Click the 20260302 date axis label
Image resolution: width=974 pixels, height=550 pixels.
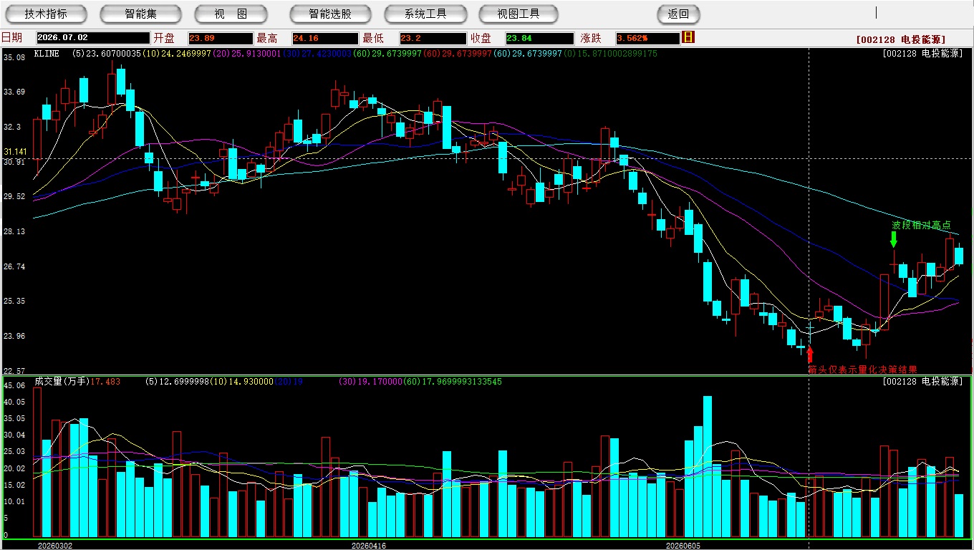click(x=55, y=545)
